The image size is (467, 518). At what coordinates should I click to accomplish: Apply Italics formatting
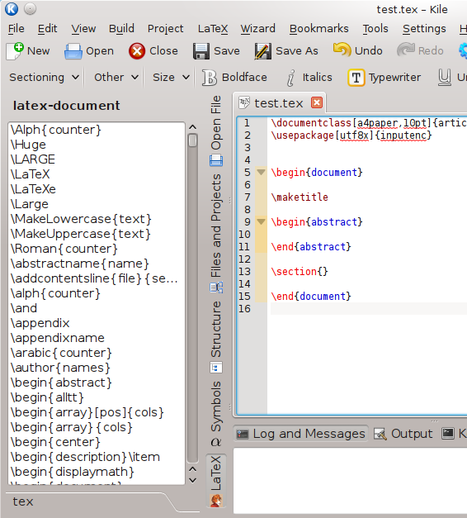[x=290, y=78]
